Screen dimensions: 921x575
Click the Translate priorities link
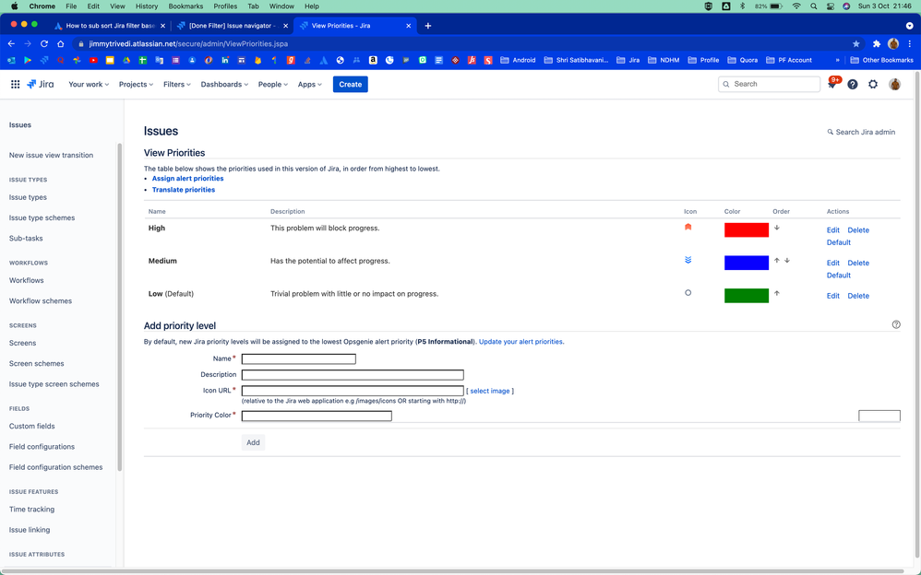tap(184, 189)
